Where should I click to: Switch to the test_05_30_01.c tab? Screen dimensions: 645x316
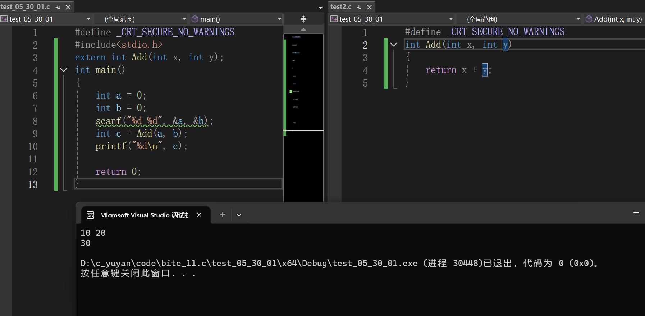coord(25,6)
